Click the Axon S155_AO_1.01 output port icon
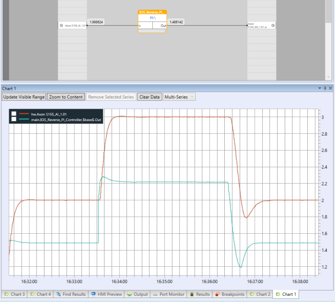This screenshot has width=335, height=302. click(x=273, y=26)
